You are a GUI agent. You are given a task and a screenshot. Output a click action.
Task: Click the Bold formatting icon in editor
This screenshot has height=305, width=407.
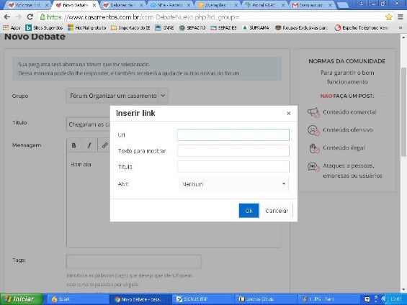click(74, 145)
